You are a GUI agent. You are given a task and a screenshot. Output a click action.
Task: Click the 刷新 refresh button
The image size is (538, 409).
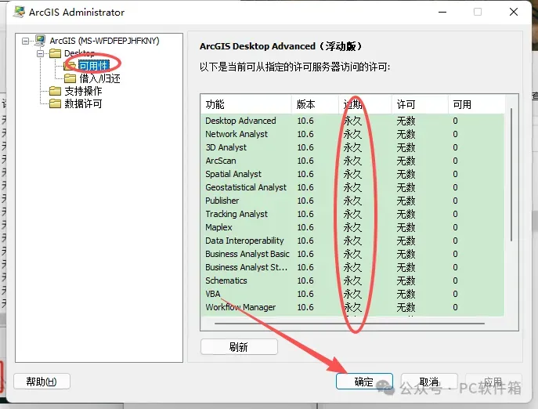(239, 347)
